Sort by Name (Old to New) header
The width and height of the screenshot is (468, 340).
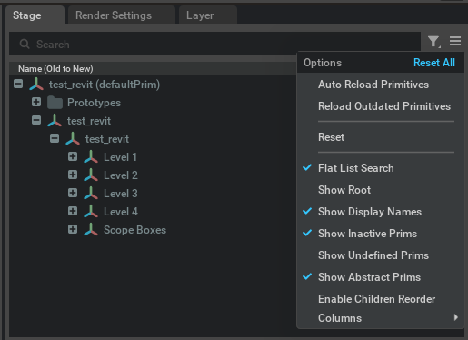55,69
